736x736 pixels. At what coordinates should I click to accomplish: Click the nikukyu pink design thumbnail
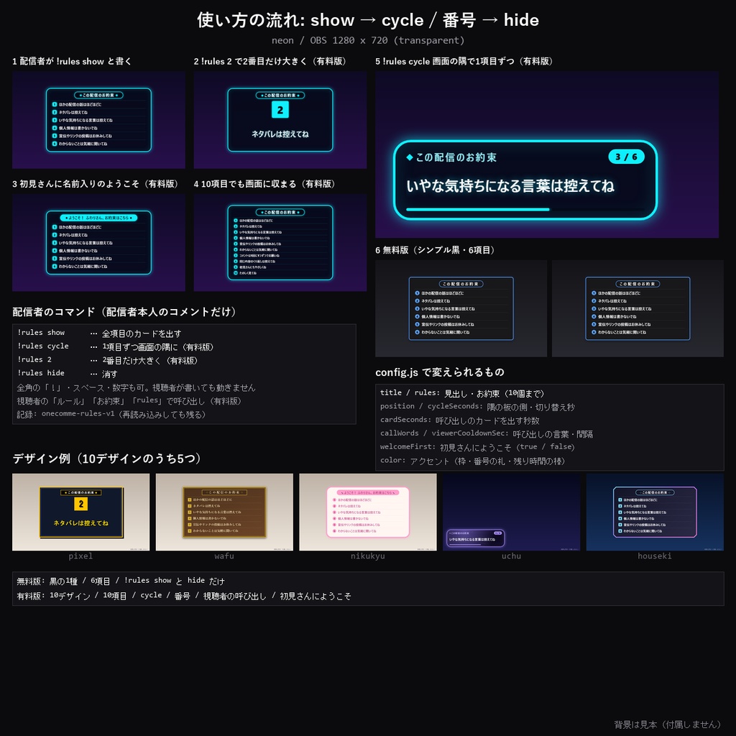pos(368,512)
